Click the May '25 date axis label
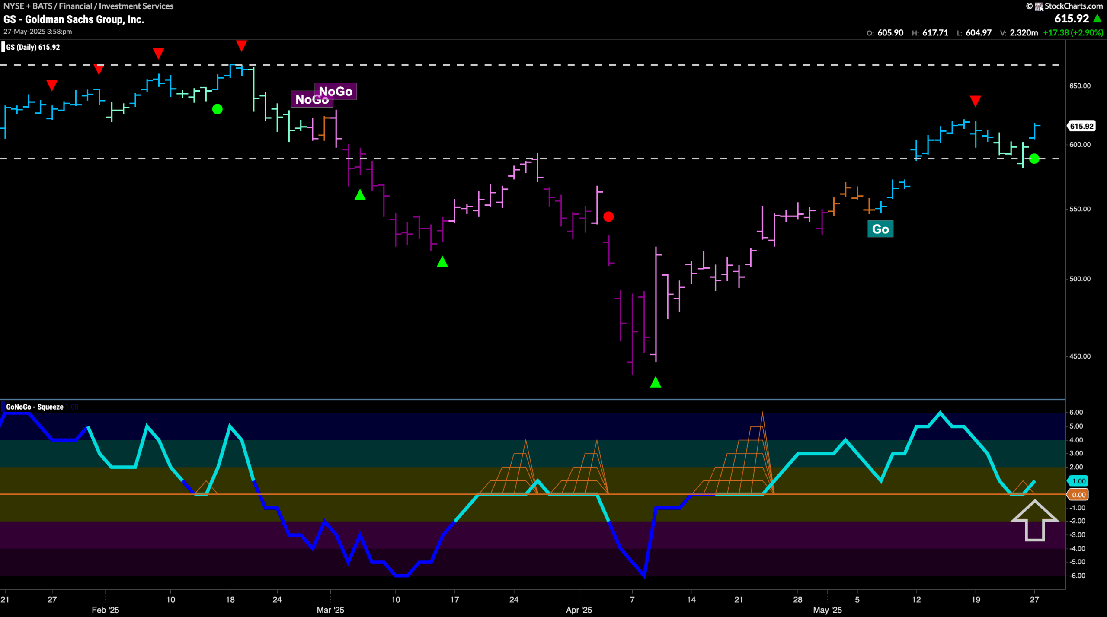Image resolution: width=1107 pixels, height=617 pixels. tap(827, 610)
